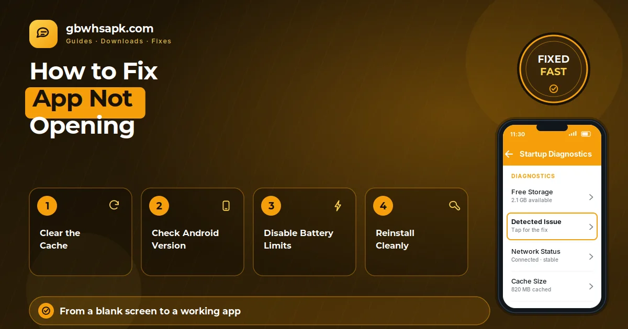Click the step 3 number badge

click(x=271, y=206)
